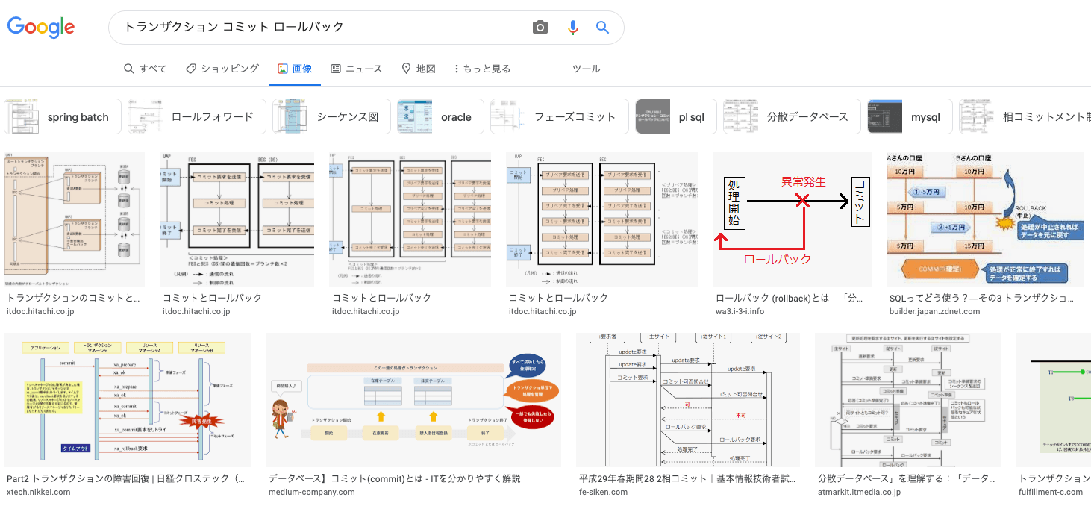Filter by ロールフォワード chip
Viewport: 1091px width, 506px height.
coord(196,117)
